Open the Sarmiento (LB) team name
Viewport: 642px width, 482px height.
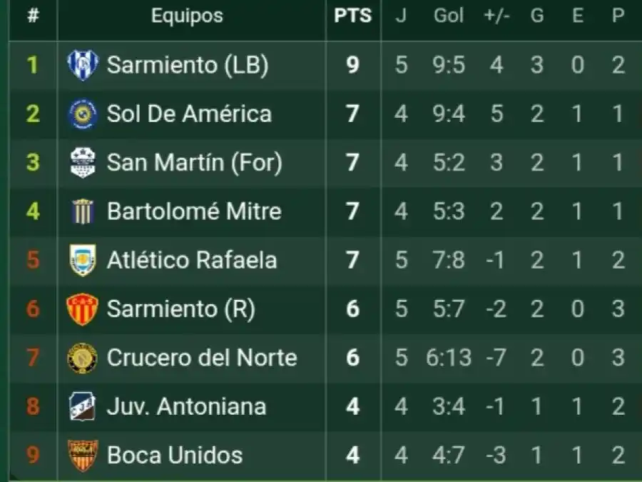[188, 66]
